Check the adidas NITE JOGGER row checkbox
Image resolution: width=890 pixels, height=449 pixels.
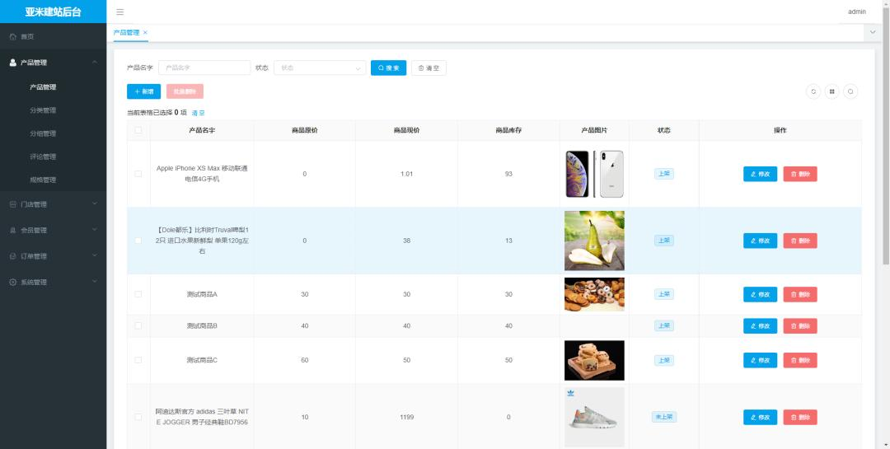pyautogui.click(x=138, y=417)
